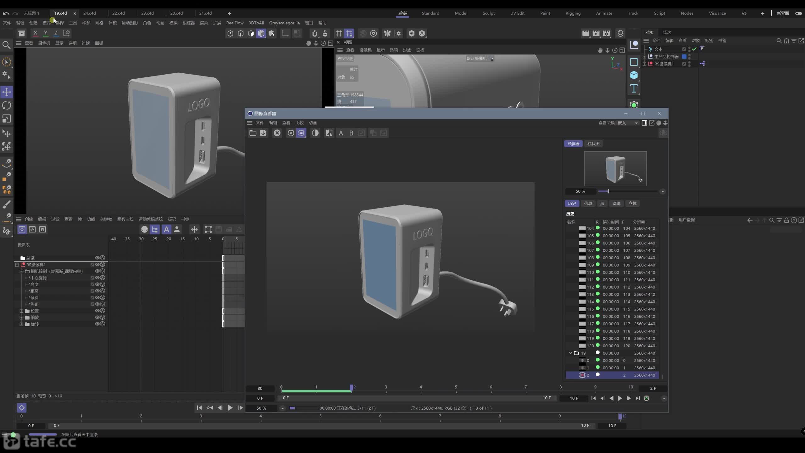This screenshot has width=805, height=453.
Task: Open 查看变换 嵌入 dropdown
Action: click(628, 123)
